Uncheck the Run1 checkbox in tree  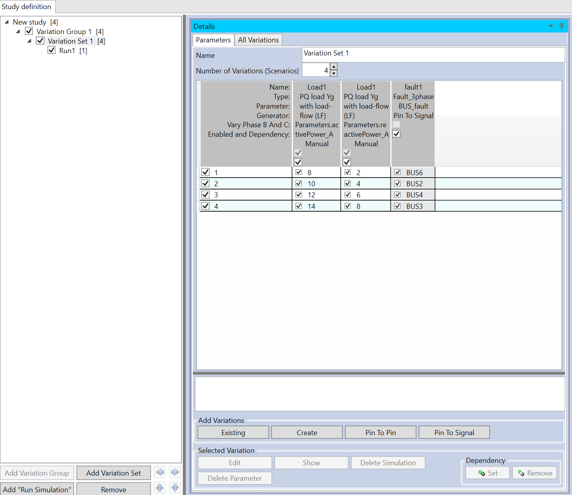pyautogui.click(x=51, y=50)
